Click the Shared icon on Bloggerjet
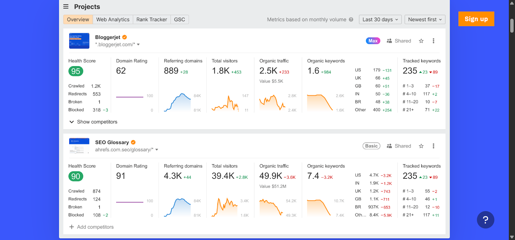 point(389,41)
